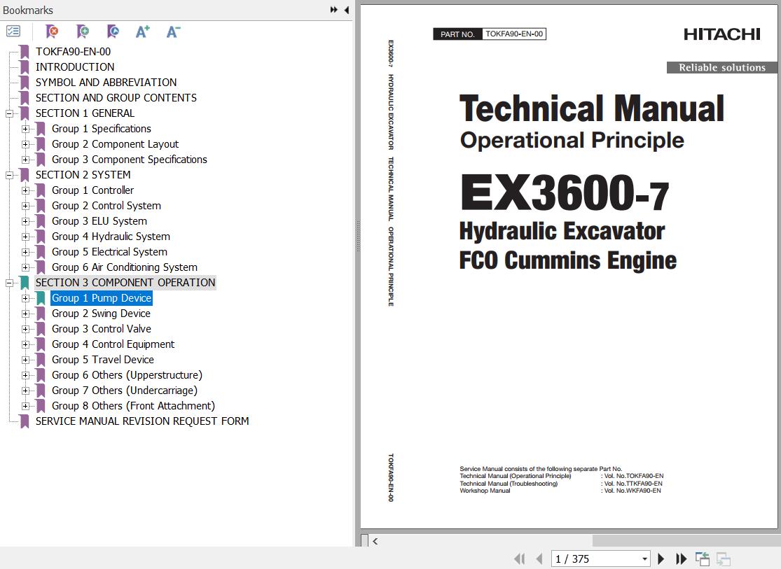Viewport: 781px width, 569px height.
Task: Collapse the Bookmarks panel with left triangle
Action: (346, 10)
